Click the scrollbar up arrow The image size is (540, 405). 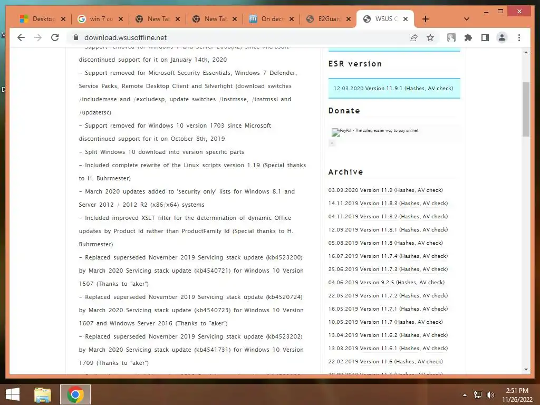(526, 52)
